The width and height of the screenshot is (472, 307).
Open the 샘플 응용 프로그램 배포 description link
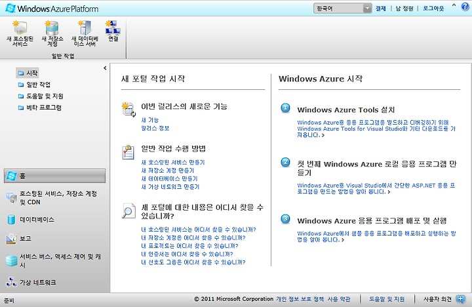click(376, 237)
